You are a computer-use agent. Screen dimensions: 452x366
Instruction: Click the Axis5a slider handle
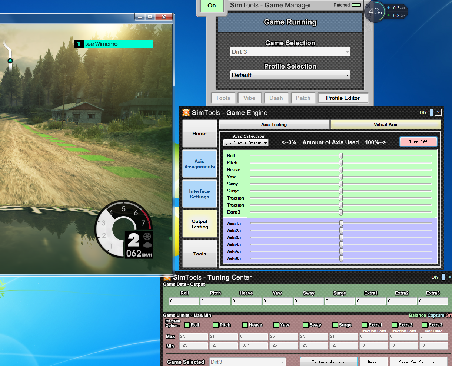(341, 252)
